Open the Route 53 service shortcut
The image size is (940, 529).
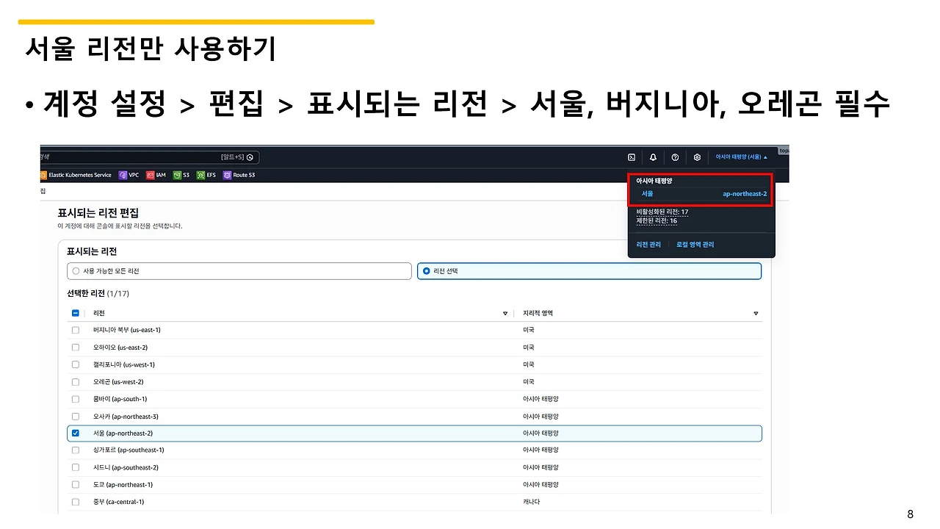coord(239,175)
